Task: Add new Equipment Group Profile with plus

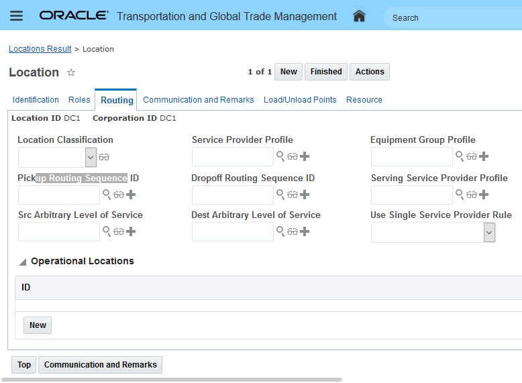Action: tap(484, 156)
